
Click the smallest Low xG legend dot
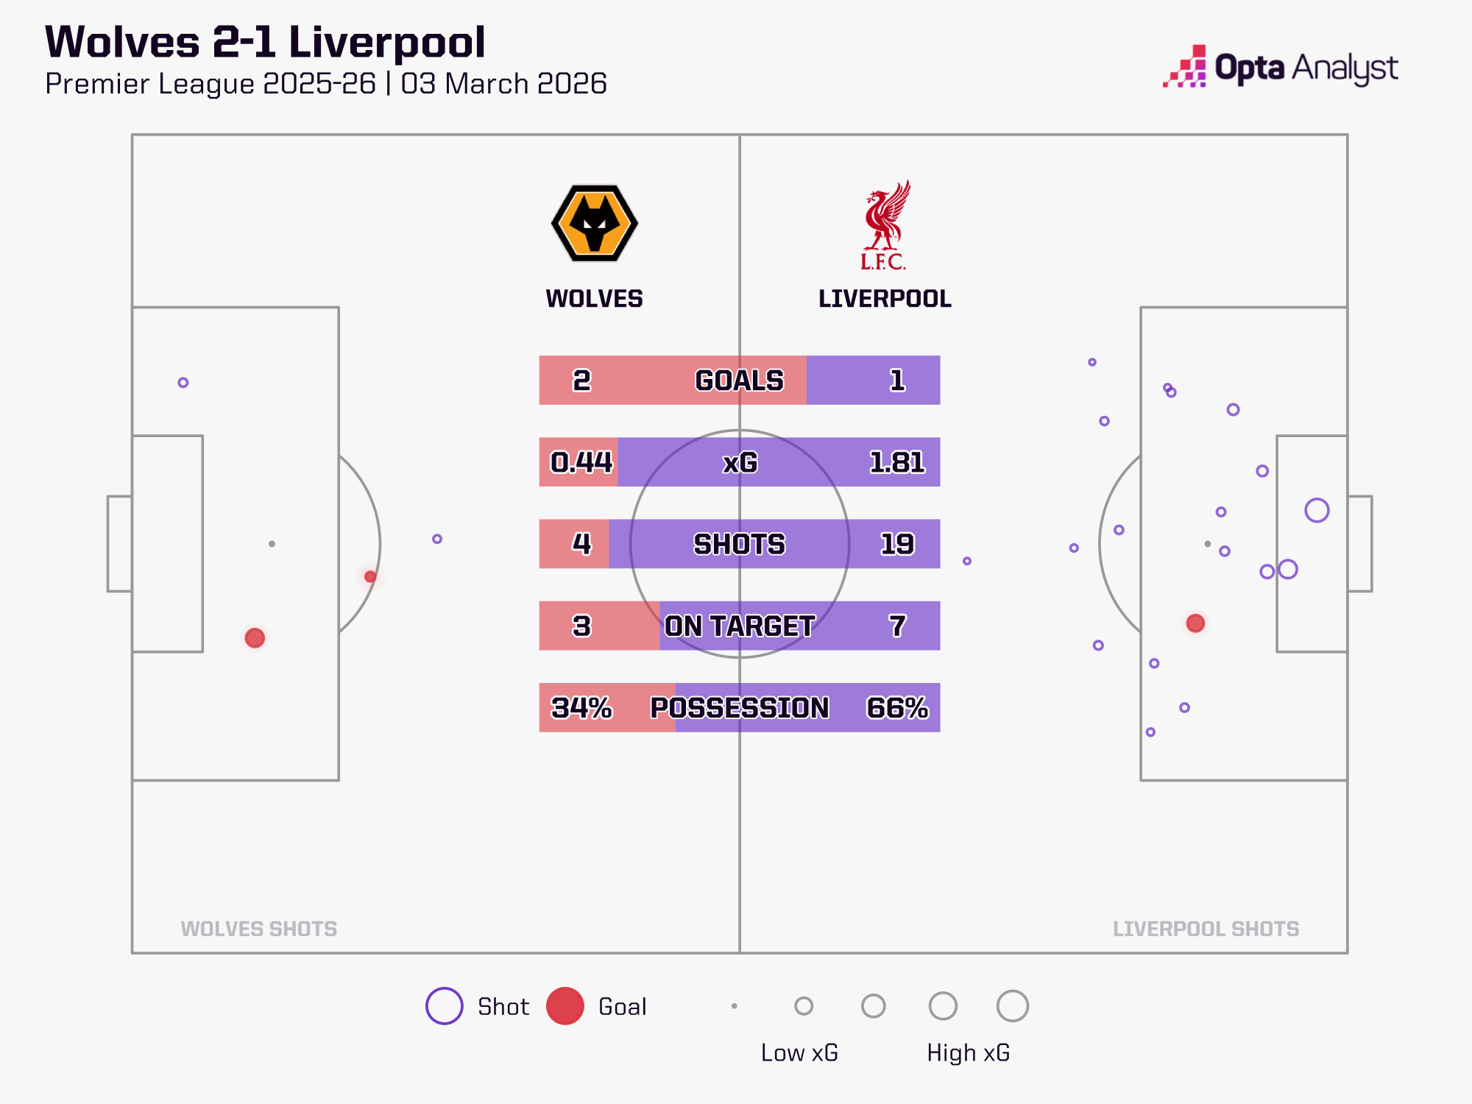[x=735, y=1006]
